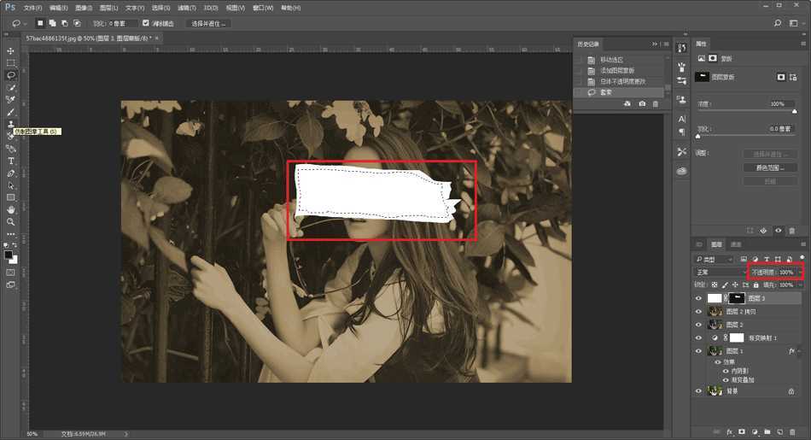Select the Move tool in the toolbar

coord(11,51)
